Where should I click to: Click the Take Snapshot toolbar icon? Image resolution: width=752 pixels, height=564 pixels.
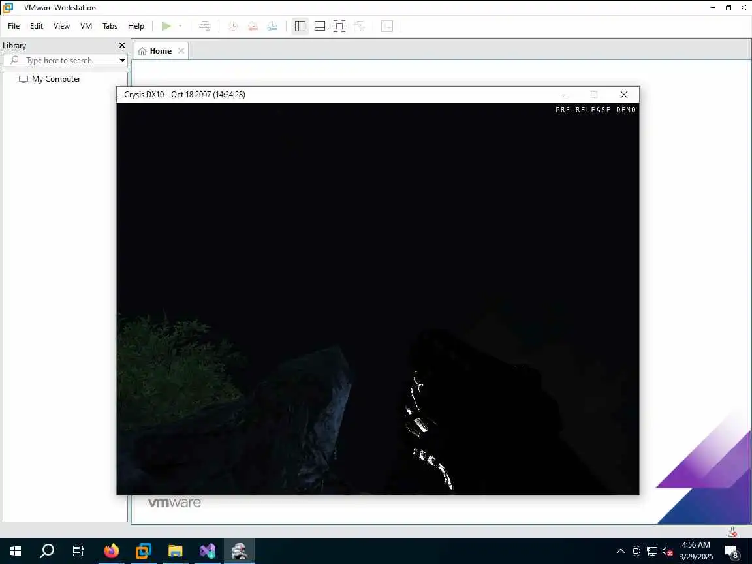pyautogui.click(x=233, y=26)
